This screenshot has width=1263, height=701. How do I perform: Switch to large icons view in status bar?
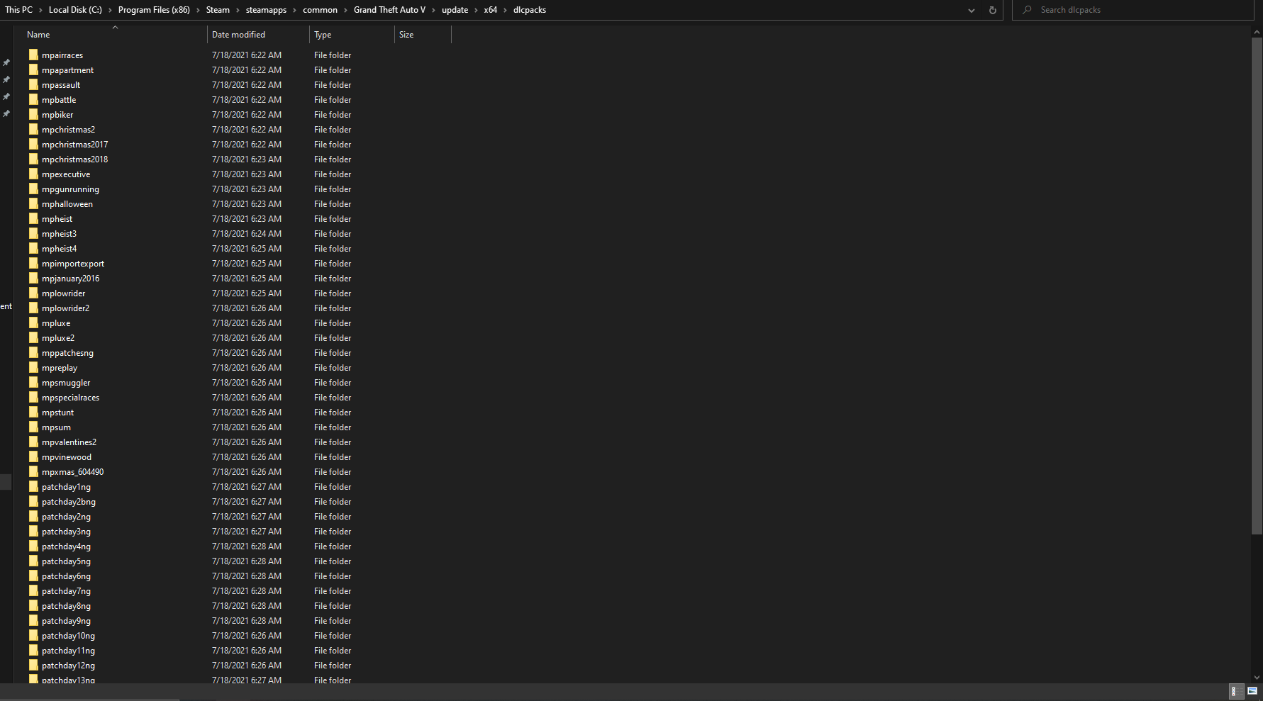click(1252, 691)
